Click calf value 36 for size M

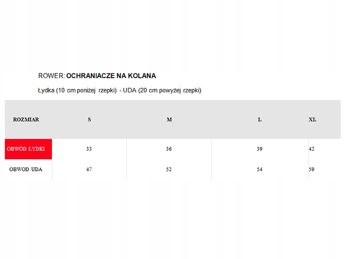pos(169,149)
